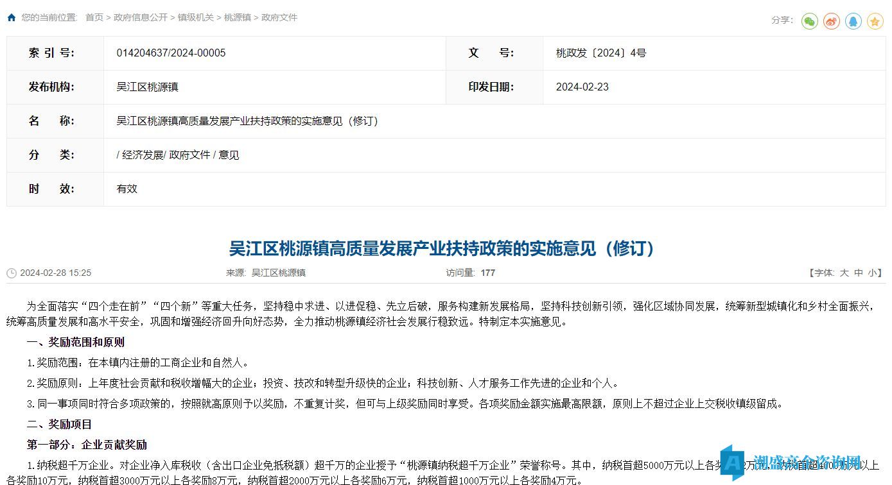Select document number 桃政发〔2024〕4号
This screenshot has height=485, width=892.
coord(601,53)
